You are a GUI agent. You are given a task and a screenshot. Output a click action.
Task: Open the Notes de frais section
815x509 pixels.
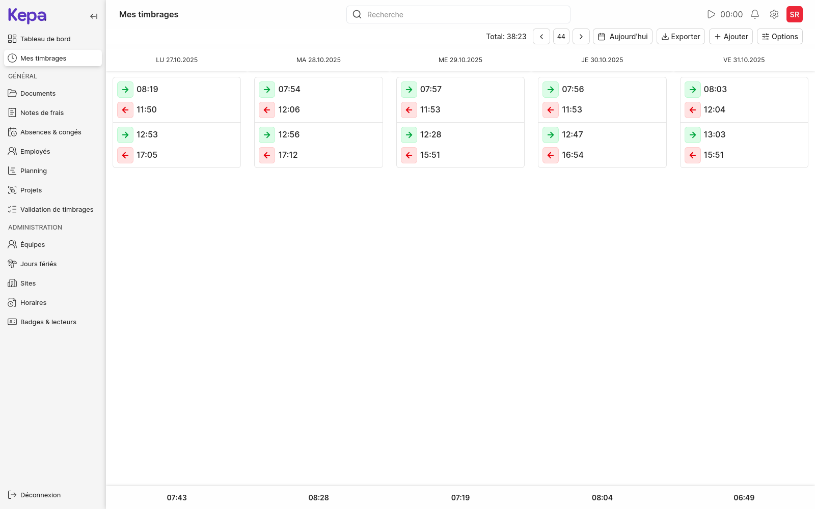tap(41, 112)
